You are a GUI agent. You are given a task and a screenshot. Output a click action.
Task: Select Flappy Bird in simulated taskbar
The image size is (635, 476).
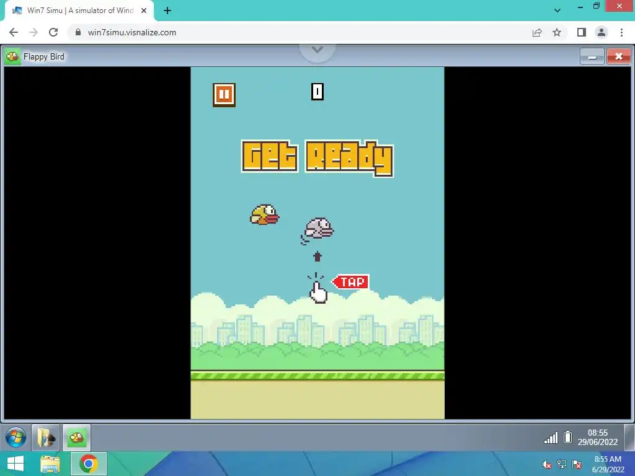76,438
